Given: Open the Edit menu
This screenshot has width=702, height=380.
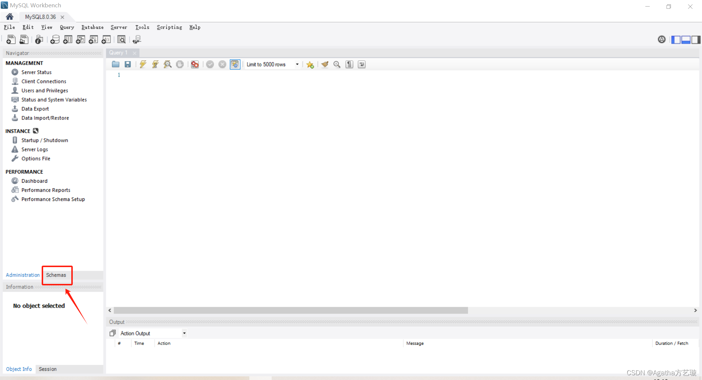Looking at the screenshot, I should (x=28, y=27).
